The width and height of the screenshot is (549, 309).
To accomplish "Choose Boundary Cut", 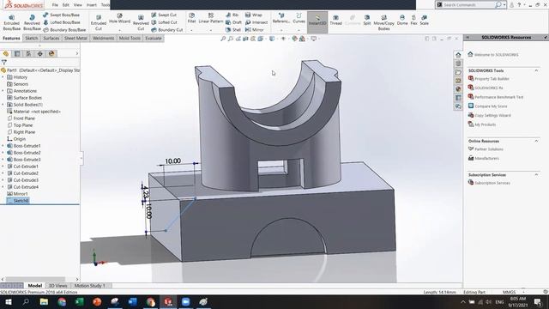I will coord(167,30).
